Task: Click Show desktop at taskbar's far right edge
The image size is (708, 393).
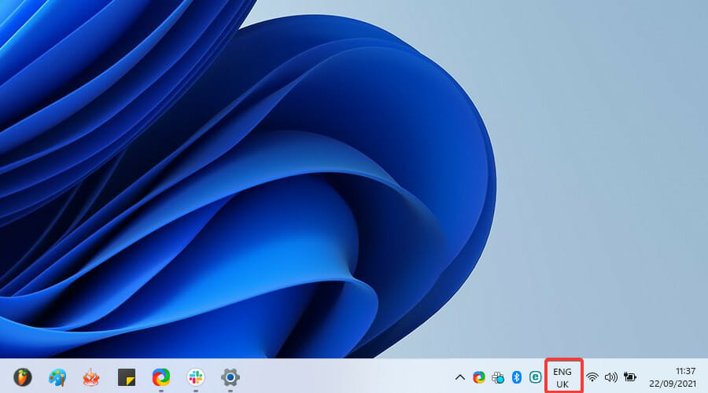Action: coord(705,376)
